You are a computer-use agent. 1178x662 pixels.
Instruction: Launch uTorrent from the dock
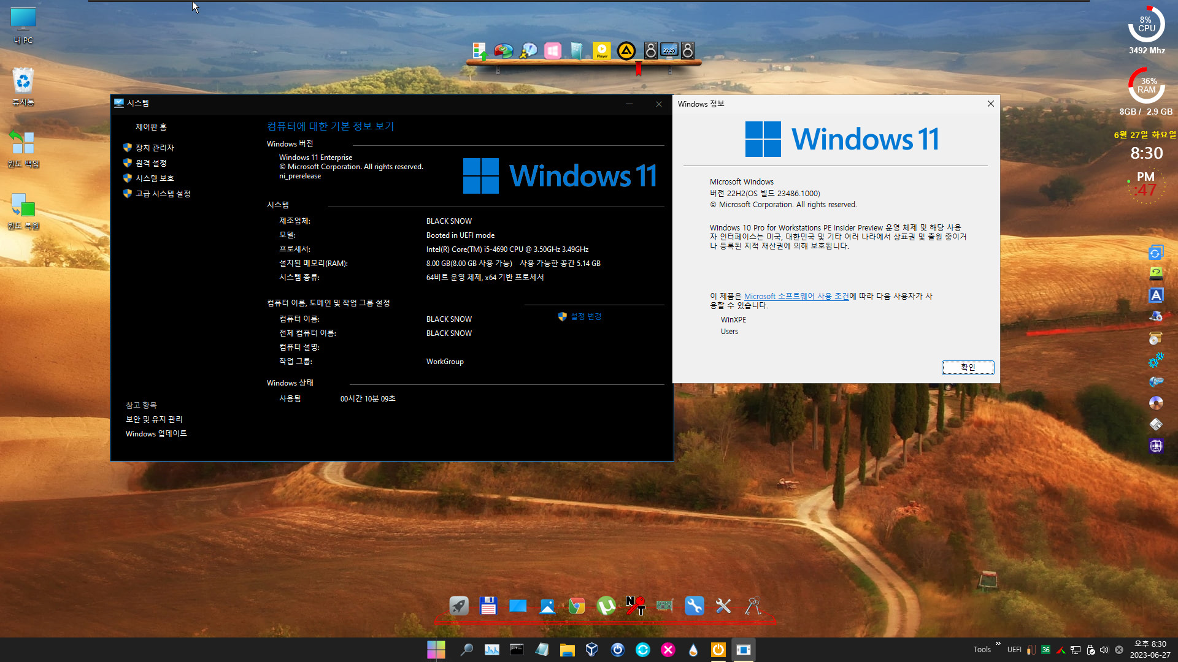[x=606, y=606]
